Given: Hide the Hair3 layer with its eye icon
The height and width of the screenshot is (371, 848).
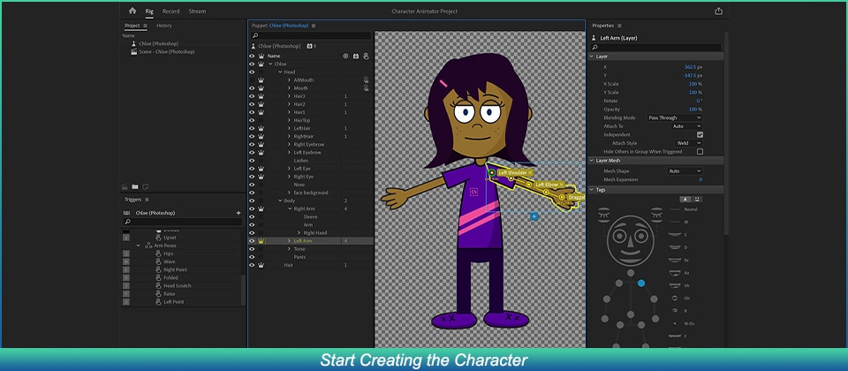Looking at the screenshot, I should click(252, 96).
